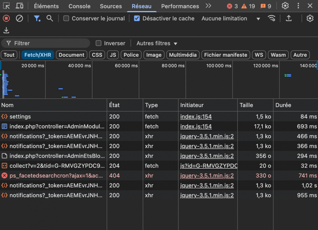Check the Inverser filter checkbox
This screenshot has width=318, height=230.
coord(99,43)
